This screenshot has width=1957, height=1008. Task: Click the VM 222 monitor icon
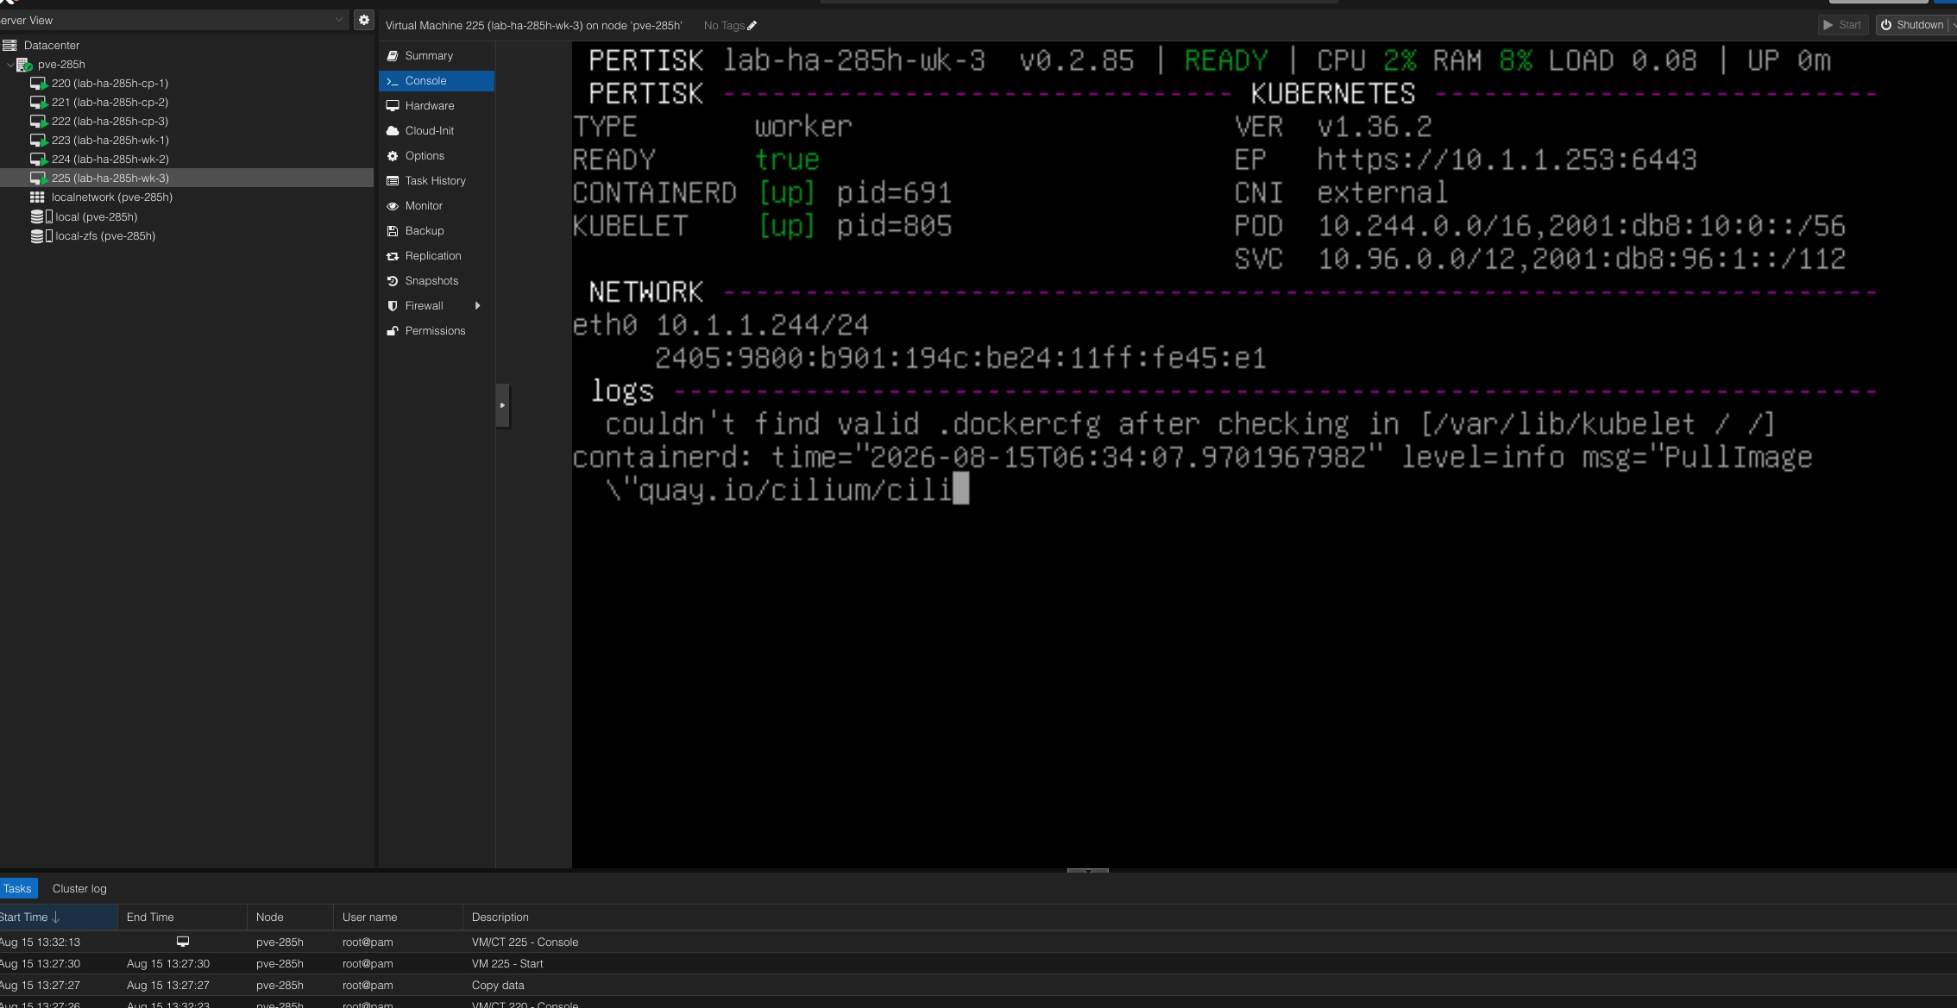click(39, 122)
